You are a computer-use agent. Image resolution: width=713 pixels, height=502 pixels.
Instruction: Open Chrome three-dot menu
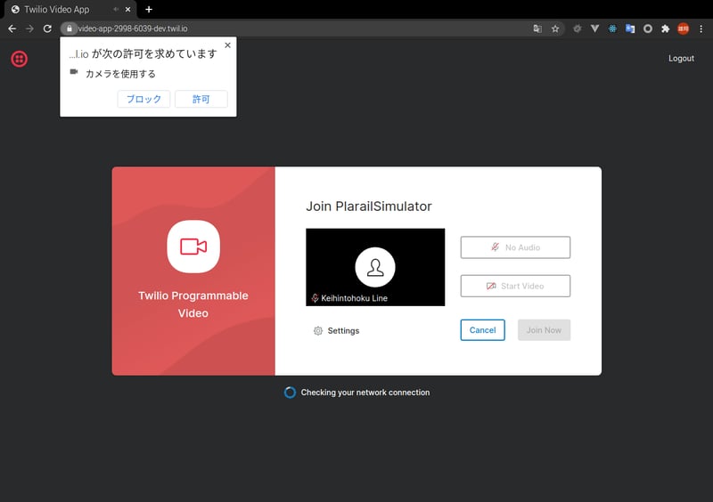point(701,28)
